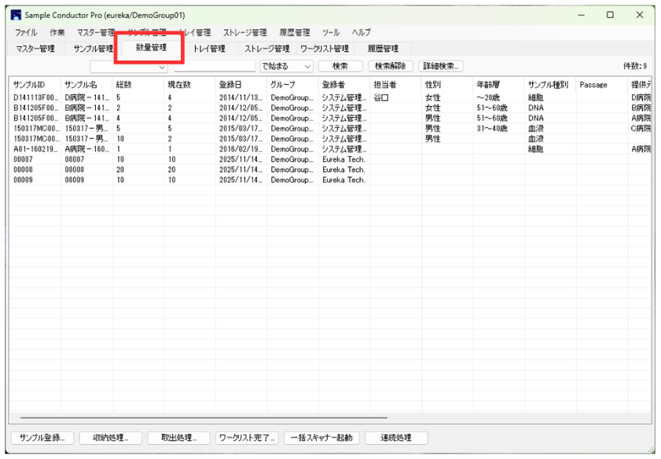Screen dimensions: 661x459
Task: Open the で始まる match condition dropdown
Action: point(286,67)
